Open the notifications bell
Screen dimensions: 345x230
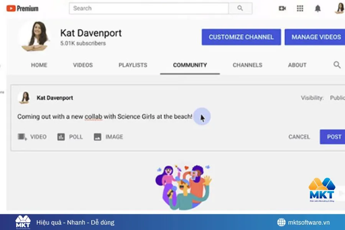point(318,8)
